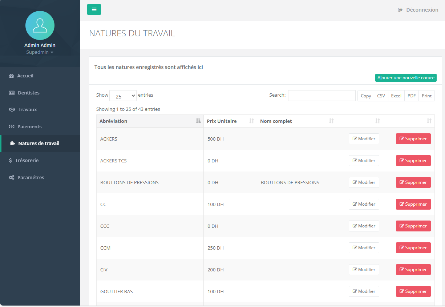Export table with the Excel button
445x307 pixels.
point(396,96)
